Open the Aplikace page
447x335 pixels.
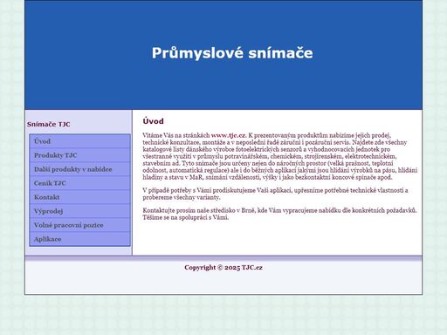pos(79,239)
